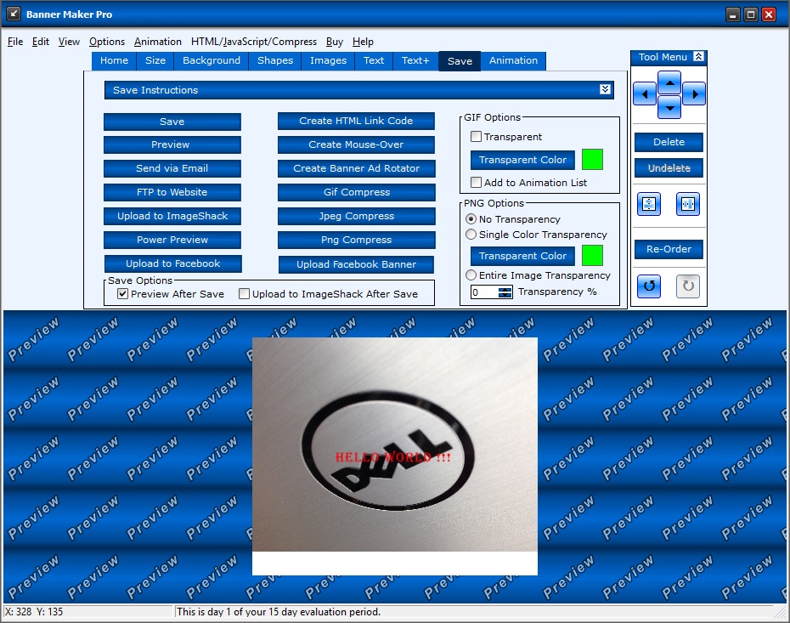Expand the Save Instructions section
Viewport: 790px width, 623px height.
click(x=605, y=89)
